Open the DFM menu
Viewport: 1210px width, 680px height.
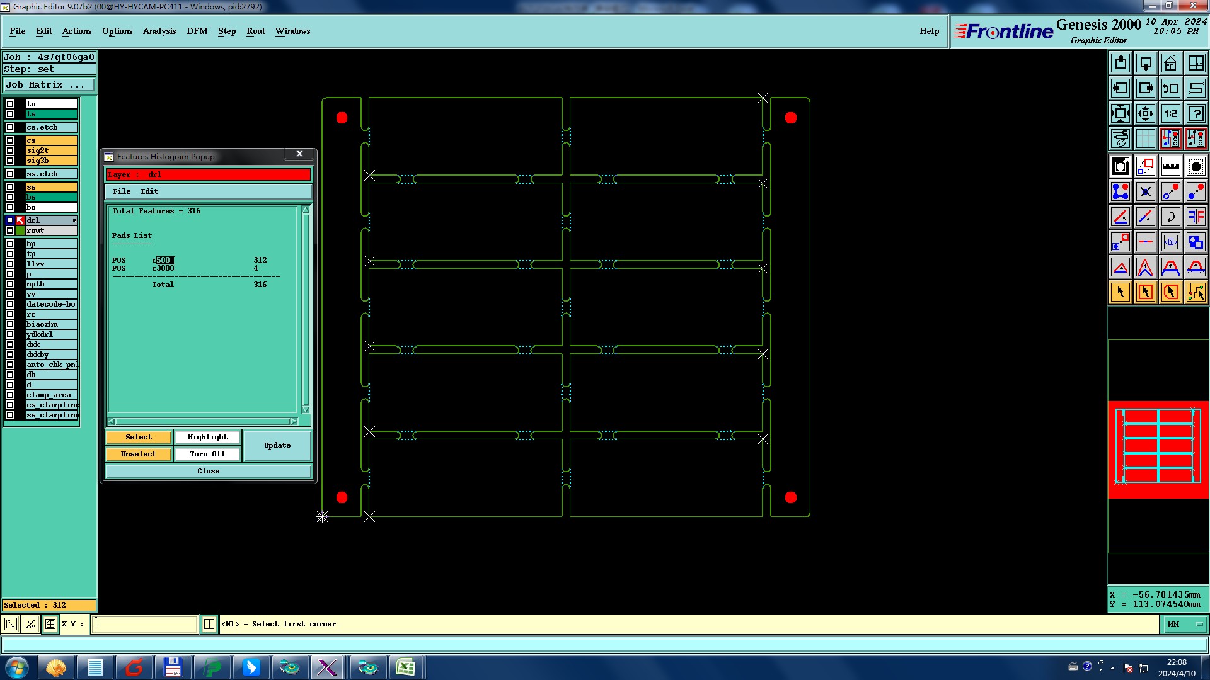[x=197, y=31]
